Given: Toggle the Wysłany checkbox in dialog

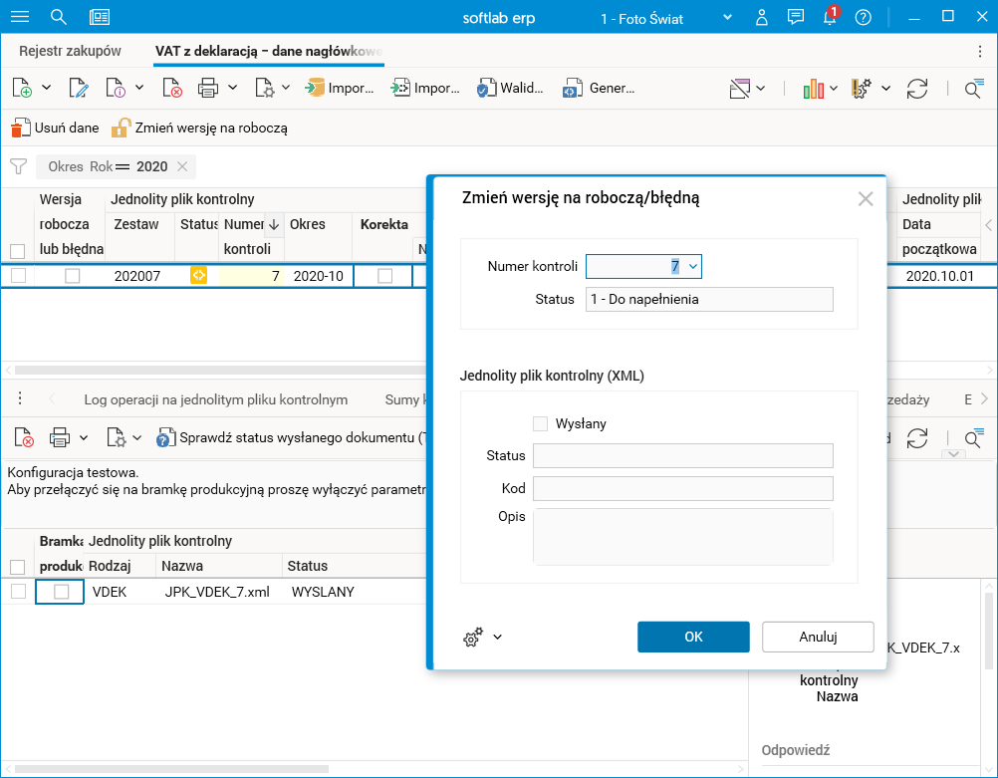Looking at the screenshot, I should tap(541, 423).
